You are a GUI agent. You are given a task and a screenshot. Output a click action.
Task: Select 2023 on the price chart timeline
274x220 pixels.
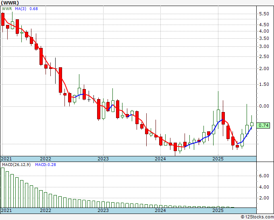coord(103,159)
